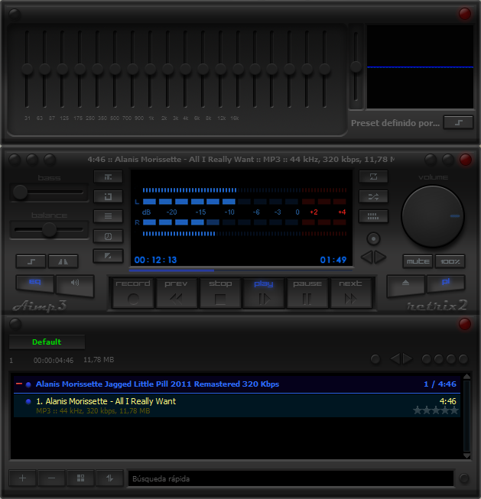Click the right arrow in playlist tab controls
Viewport: 481px width, 499px height.
click(408, 359)
